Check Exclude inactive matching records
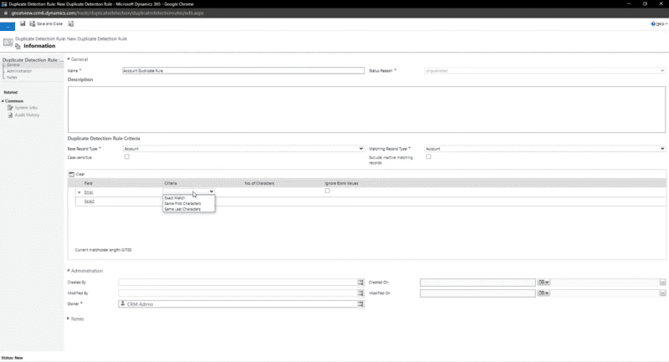Screen dimensions: 669x362 [x=428, y=157]
